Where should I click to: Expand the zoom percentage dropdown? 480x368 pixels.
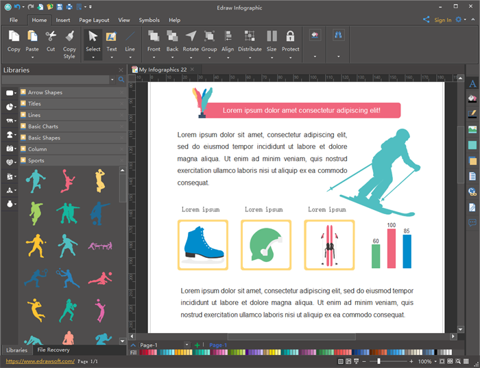[436, 361]
